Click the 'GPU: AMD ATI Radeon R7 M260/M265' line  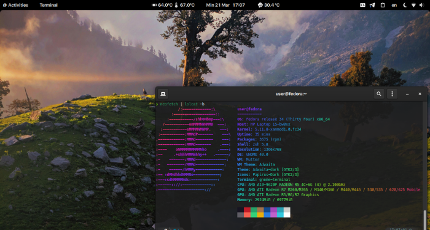(x=329, y=190)
